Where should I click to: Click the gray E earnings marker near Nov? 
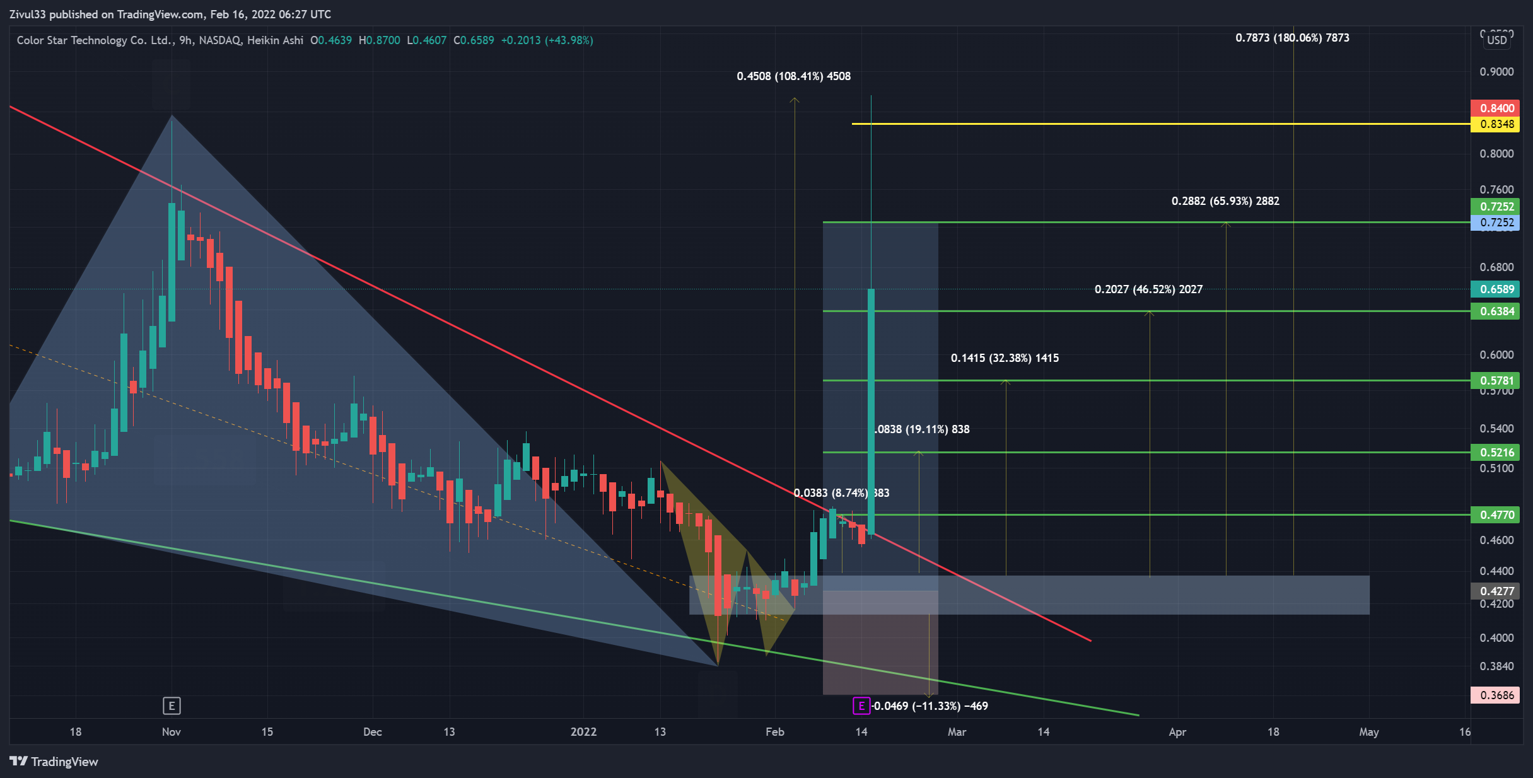(172, 705)
